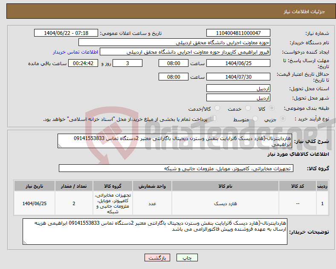Click the کد کالا column header
The width and height of the screenshot is (336, 269).
coord(298,186)
